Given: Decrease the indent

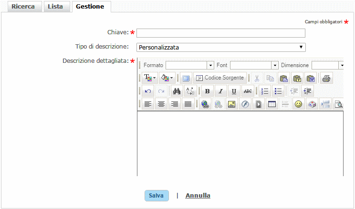Looking at the screenshot, I should point(294,91).
